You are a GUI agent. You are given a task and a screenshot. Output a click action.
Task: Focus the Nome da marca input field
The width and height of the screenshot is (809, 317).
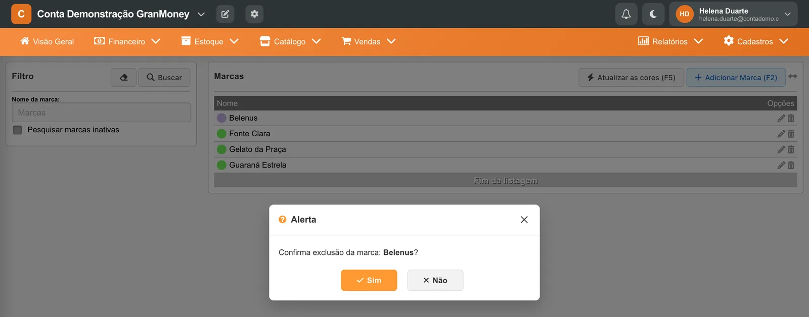click(x=101, y=113)
